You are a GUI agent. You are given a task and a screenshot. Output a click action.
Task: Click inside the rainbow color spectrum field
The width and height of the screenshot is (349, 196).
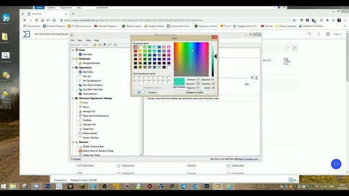coord(191,59)
